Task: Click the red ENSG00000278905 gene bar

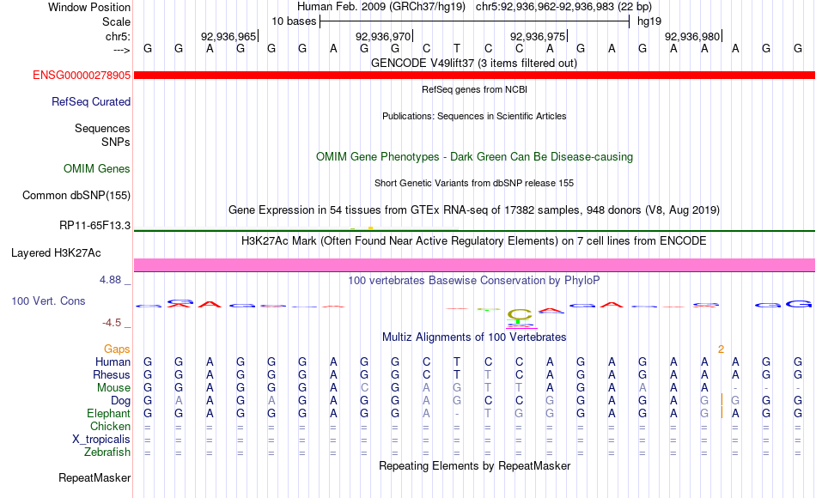Action: [474, 76]
